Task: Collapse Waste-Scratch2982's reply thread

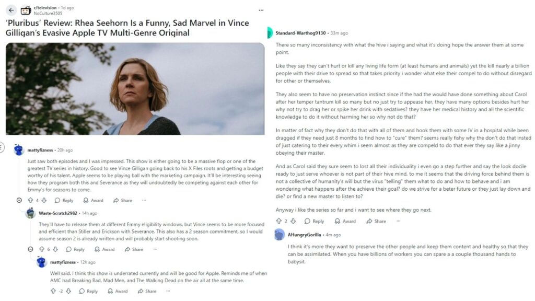Action: point(30,249)
